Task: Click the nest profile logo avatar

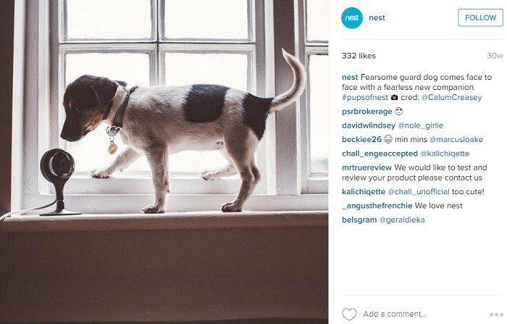Action: click(x=352, y=18)
